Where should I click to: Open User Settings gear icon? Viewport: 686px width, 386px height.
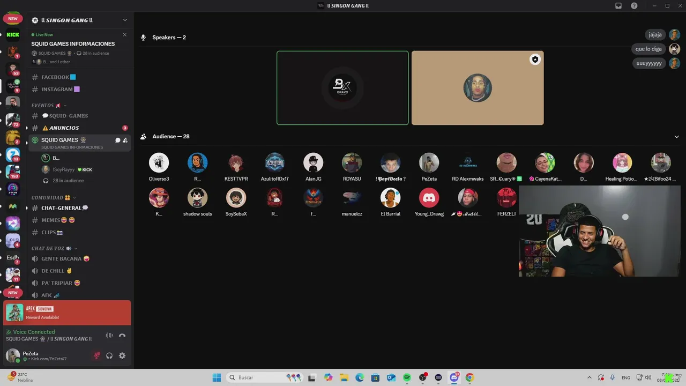pyautogui.click(x=122, y=355)
